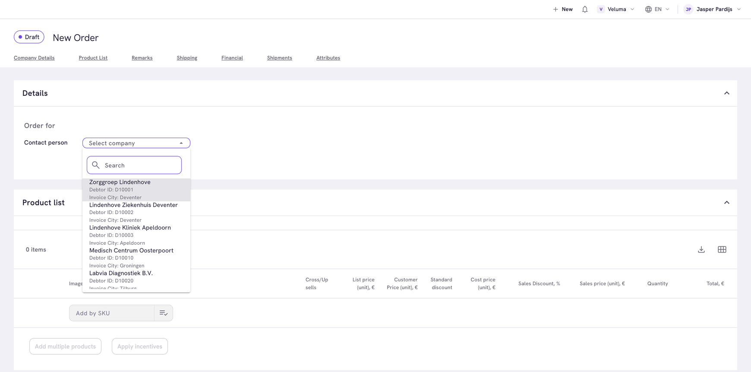The height and width of the screenshot is (372, 751).
Task: Select Zorggroep Lindenhove company
Action: point(136,190)
